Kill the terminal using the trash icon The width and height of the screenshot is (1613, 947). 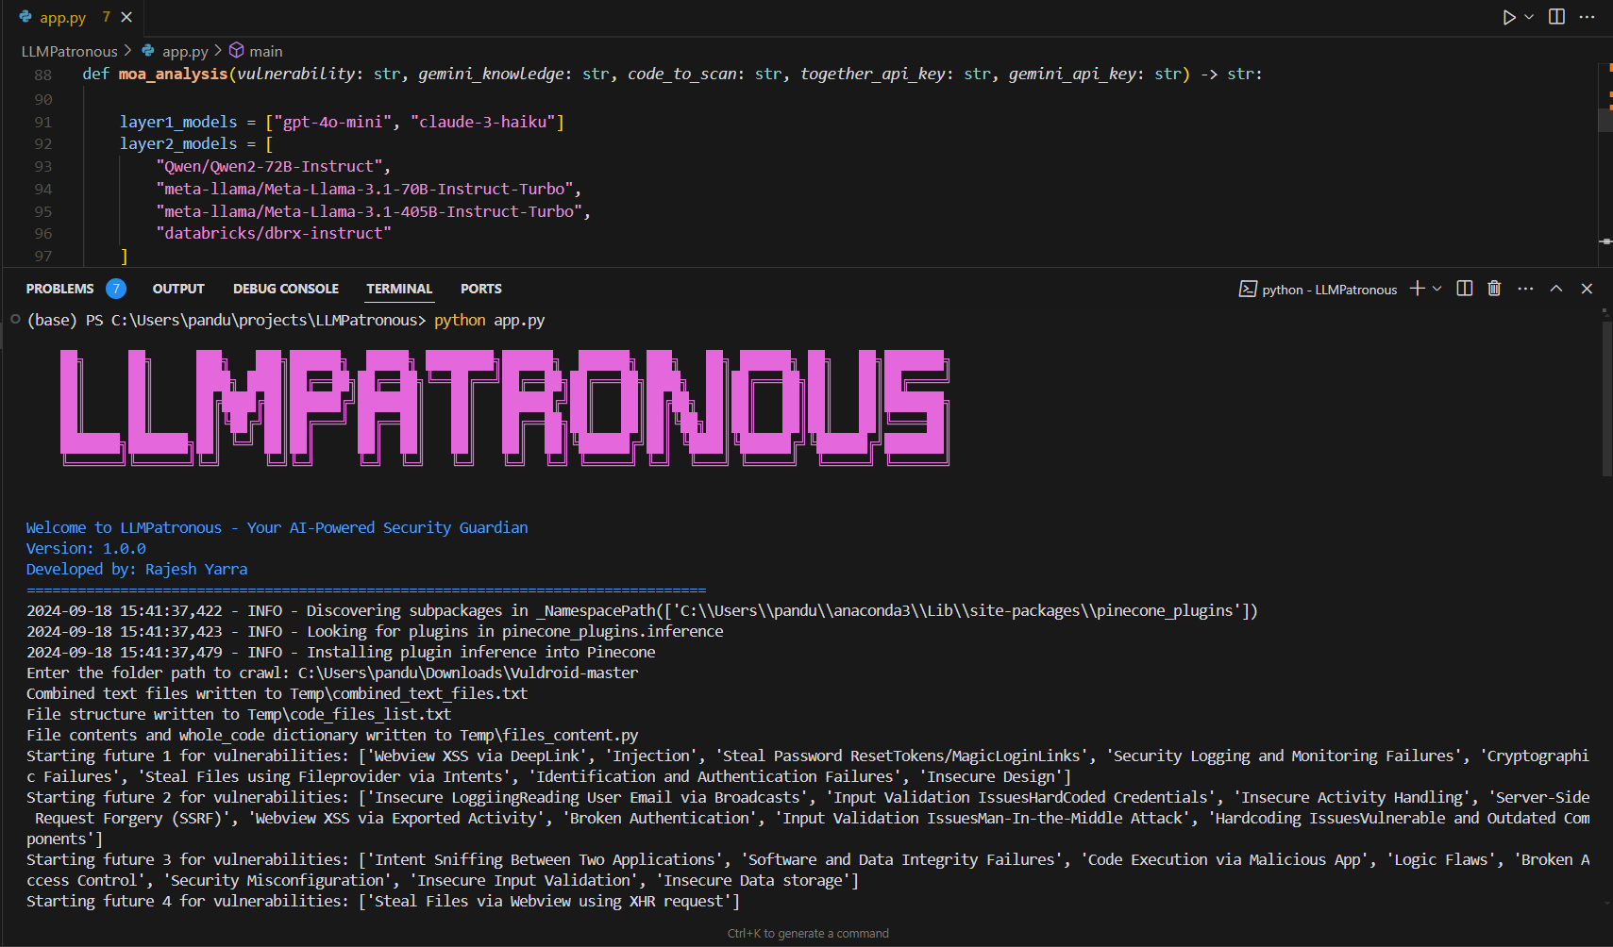(x=1494, y=289)
